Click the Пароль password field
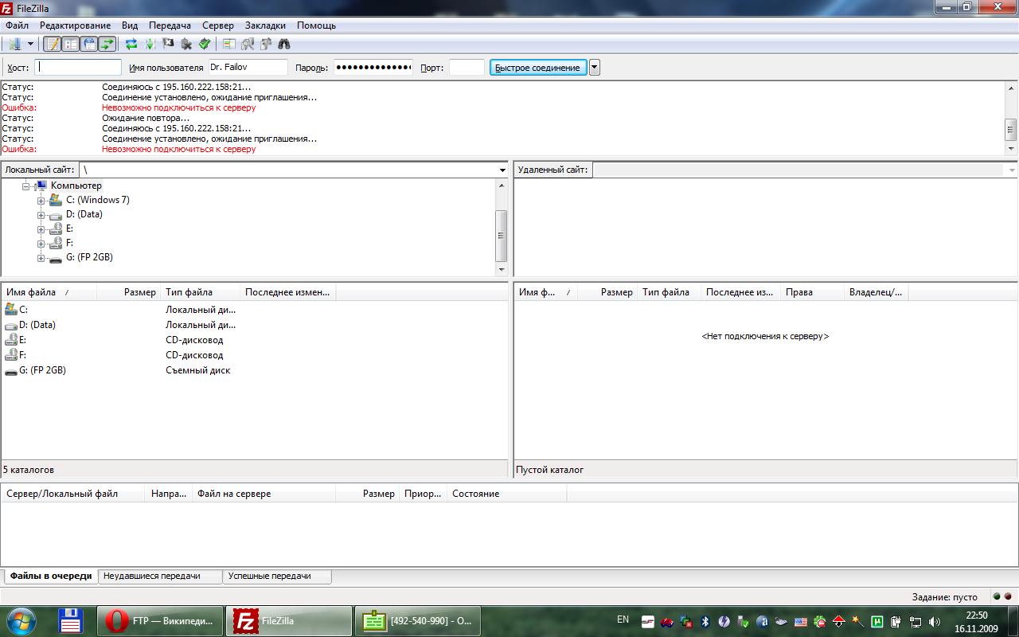Viewport: 1019px width, 637px height. point(373,68)
